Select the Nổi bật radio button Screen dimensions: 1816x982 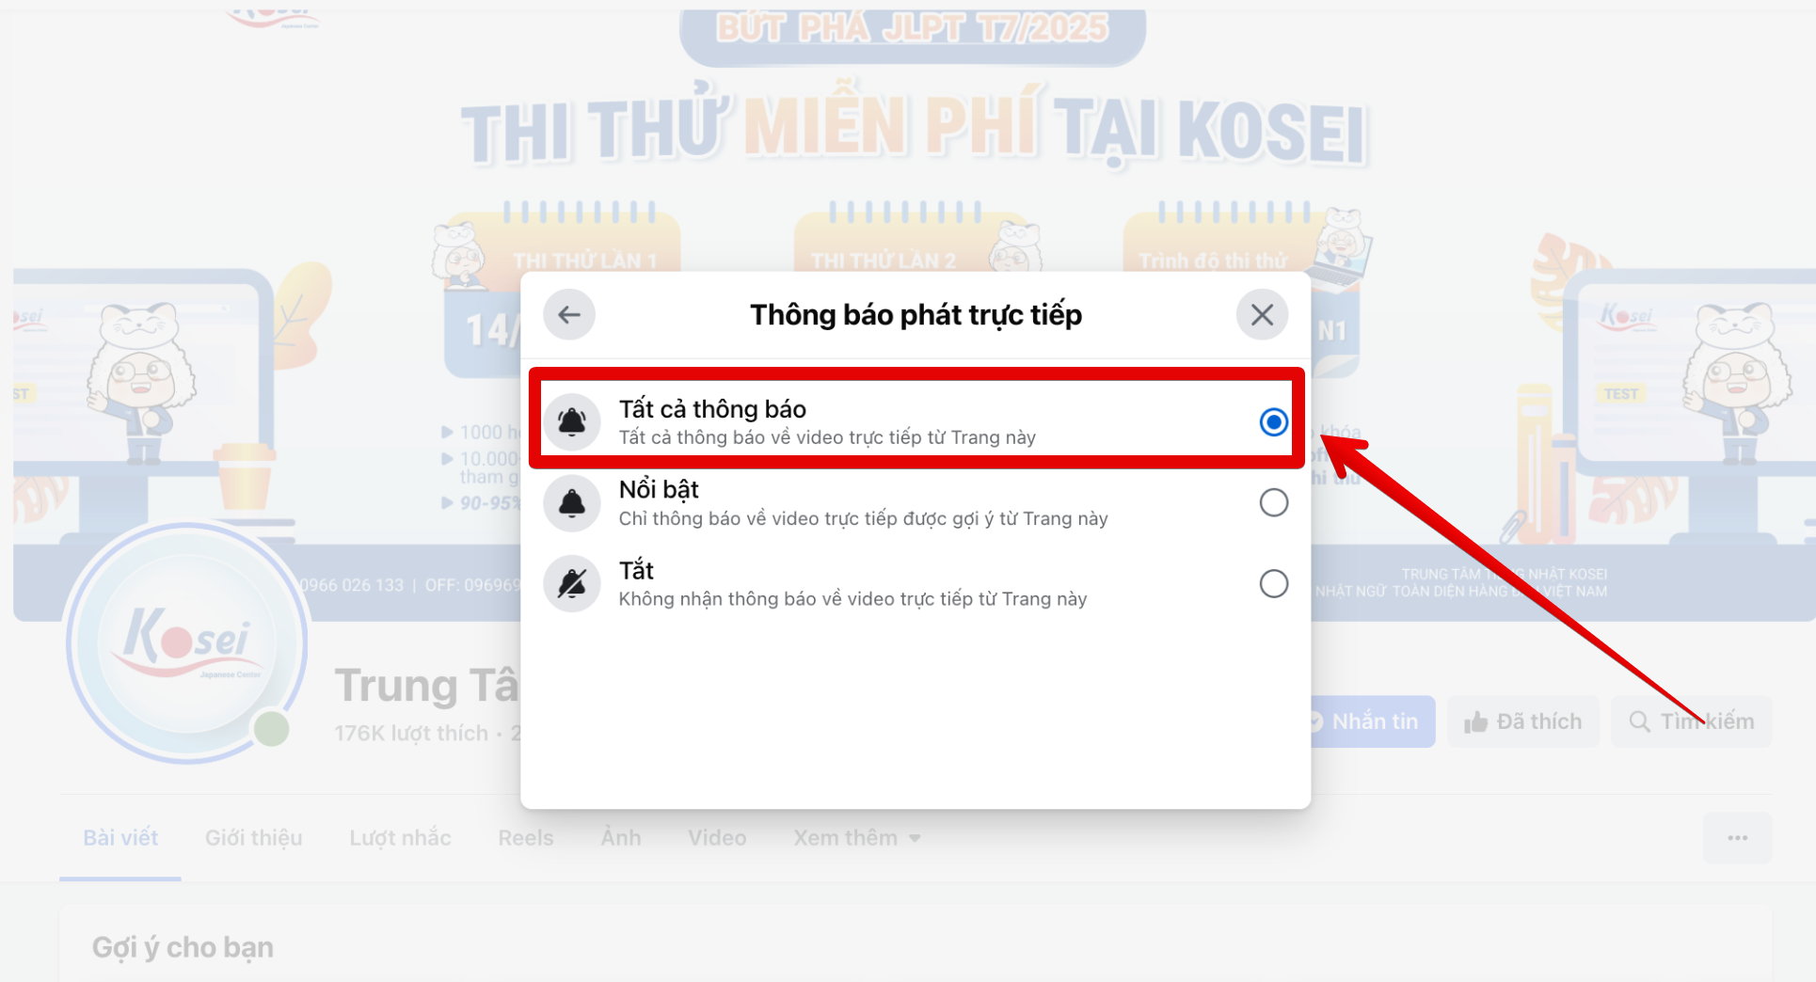(x=1273, y=502)
